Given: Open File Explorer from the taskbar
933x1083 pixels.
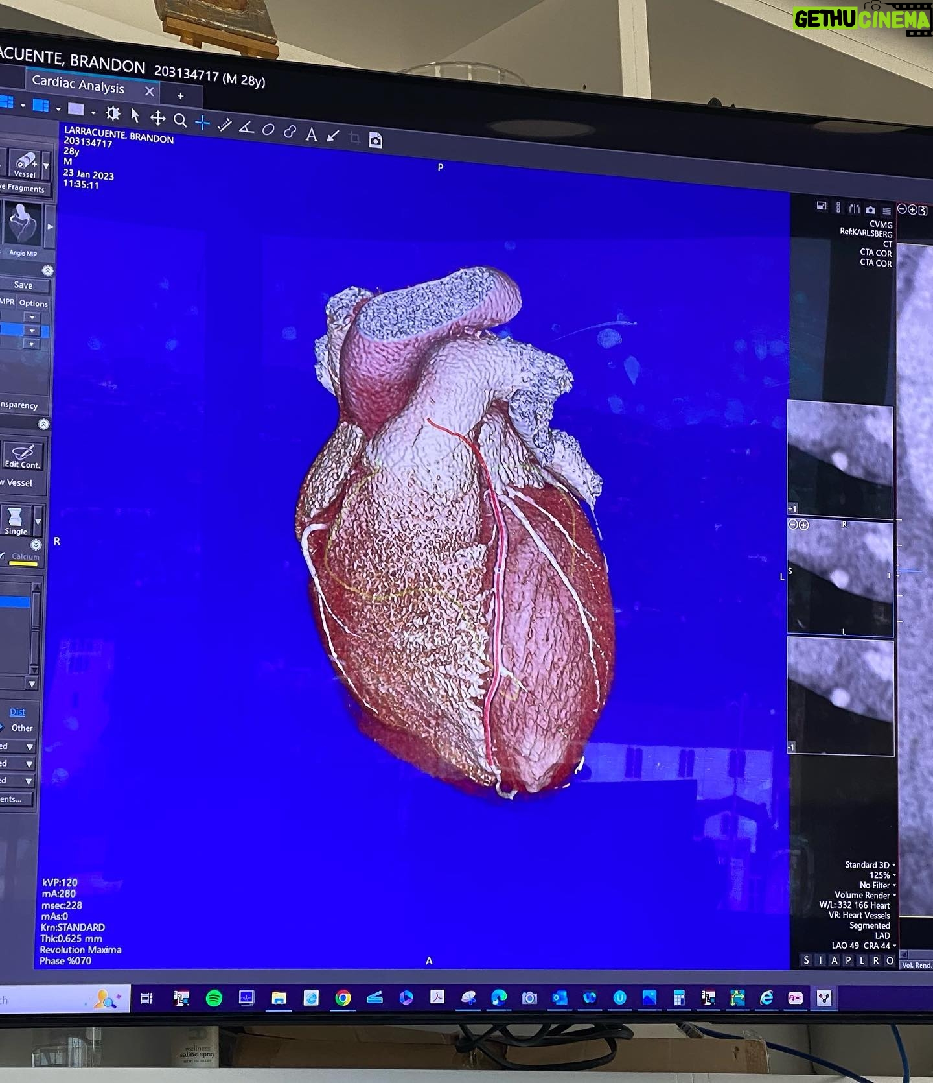Looking at the screenshot, I should point(279,998).
